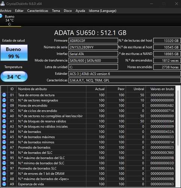
Task: Open the Ayuda menu
Action: coord(80,11)
